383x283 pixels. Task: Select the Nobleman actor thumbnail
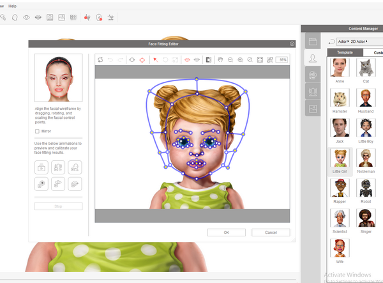tap(366, 158)
